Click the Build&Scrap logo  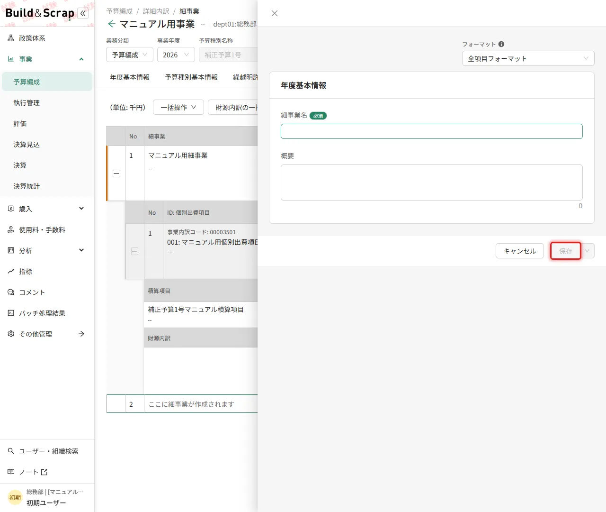(40, 13)
